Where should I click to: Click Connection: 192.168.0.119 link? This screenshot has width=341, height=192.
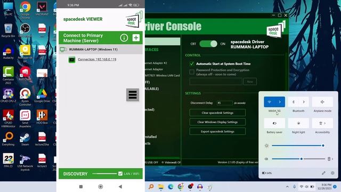(97, 59)
